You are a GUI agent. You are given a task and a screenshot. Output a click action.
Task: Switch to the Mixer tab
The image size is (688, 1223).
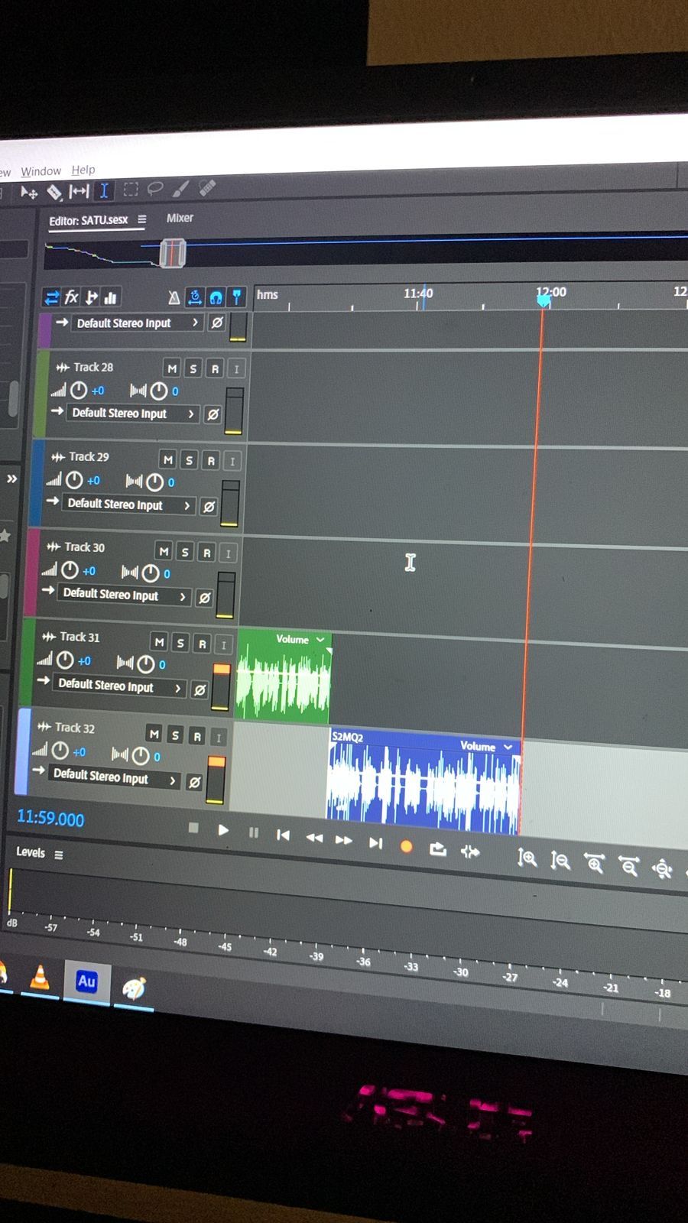(x=180, y=218)
